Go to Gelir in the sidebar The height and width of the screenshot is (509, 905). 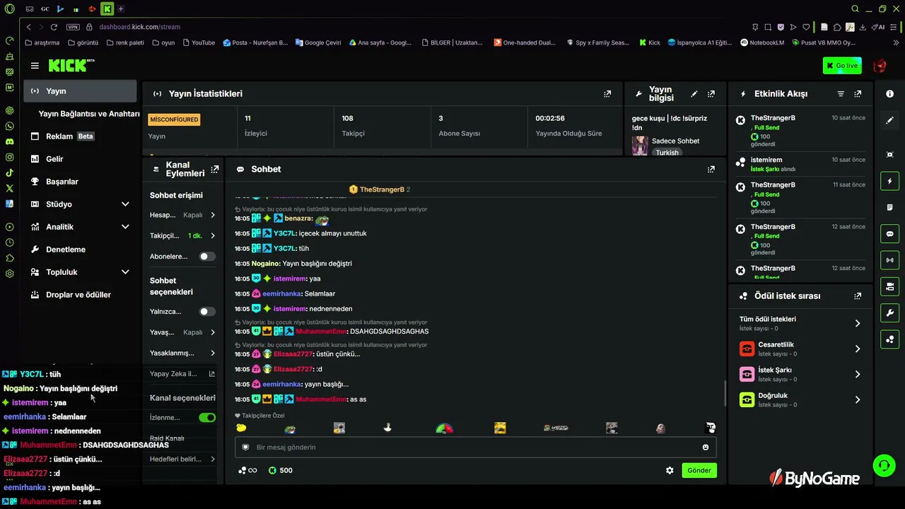(80, 159)
